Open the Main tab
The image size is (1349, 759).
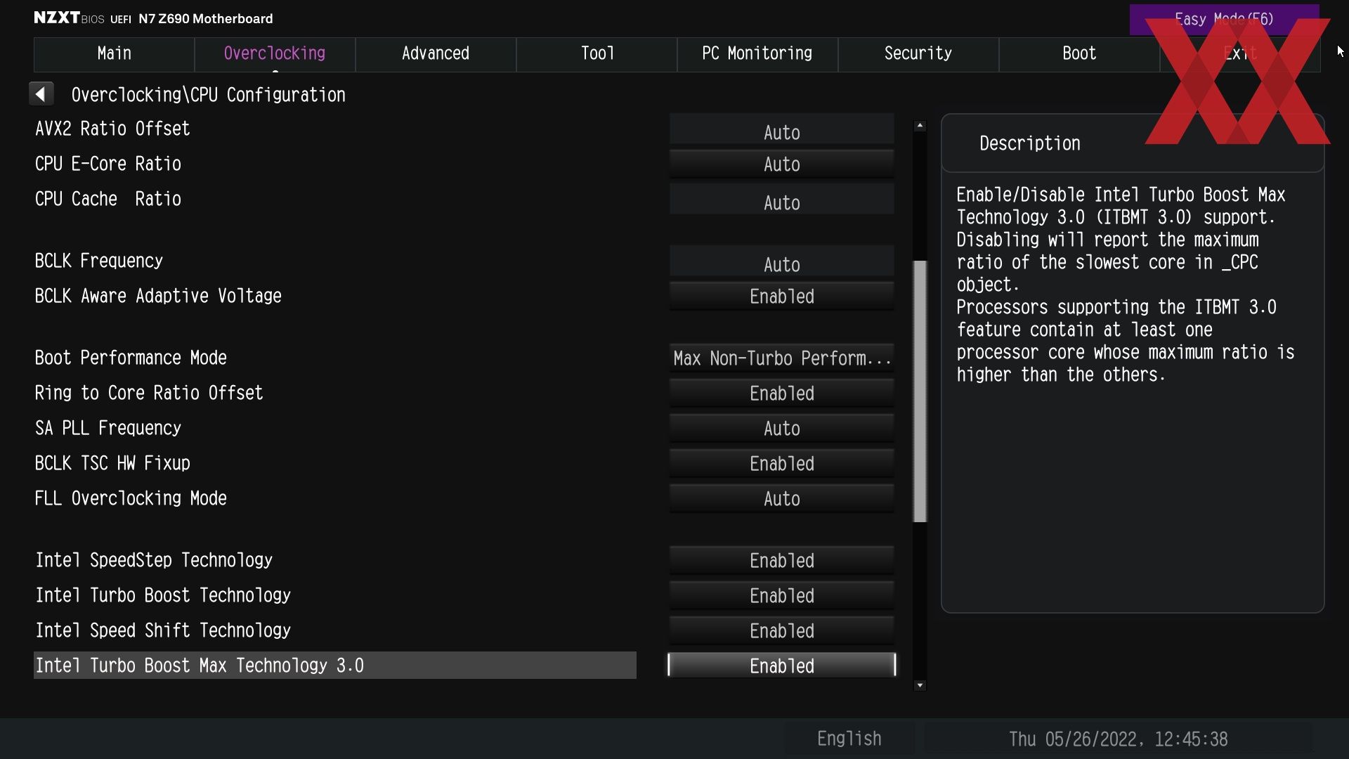pyautogui.click(x=114, y=53)
